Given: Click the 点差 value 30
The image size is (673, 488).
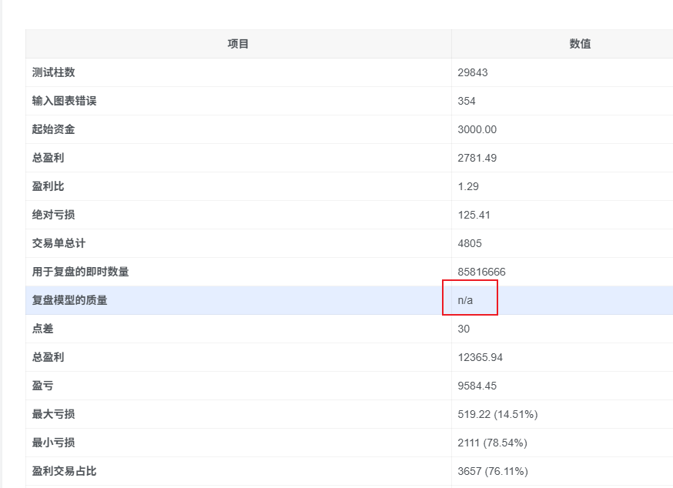Looking at the screenshot, I should click(460, 328).
